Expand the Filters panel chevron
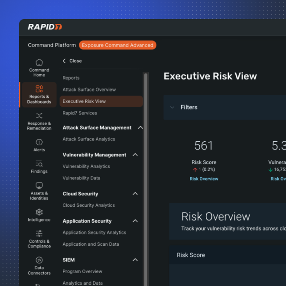This screenshot has width=286, height=286. (172, 107)
